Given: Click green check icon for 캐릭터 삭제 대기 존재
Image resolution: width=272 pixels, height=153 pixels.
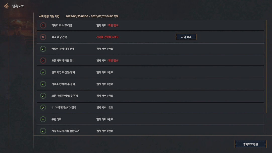Looking at the screenshot, I should coord(43,49).
